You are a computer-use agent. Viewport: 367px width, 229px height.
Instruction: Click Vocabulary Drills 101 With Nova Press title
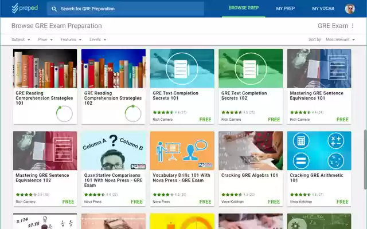(x=181, y=178)
